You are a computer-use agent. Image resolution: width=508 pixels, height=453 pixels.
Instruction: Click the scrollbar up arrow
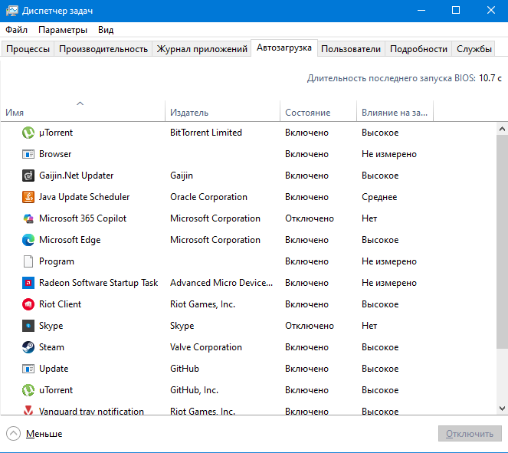(502, 129)
